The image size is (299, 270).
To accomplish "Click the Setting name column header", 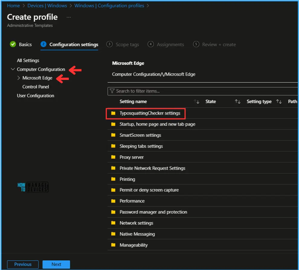I will [x=133, y=101].
